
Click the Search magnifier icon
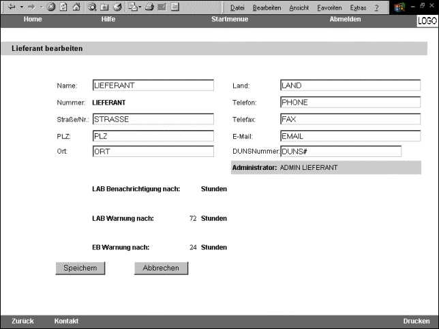coord(92,7)
